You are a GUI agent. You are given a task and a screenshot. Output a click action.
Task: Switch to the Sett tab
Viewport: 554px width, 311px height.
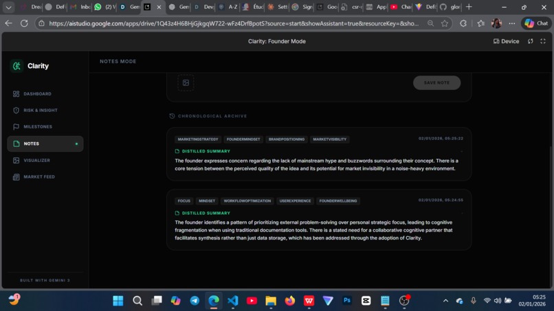pos(278,7)
